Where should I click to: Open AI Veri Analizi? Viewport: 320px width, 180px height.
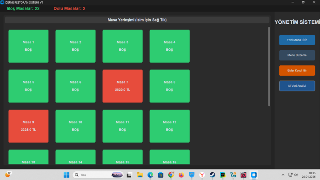point(297,86)
